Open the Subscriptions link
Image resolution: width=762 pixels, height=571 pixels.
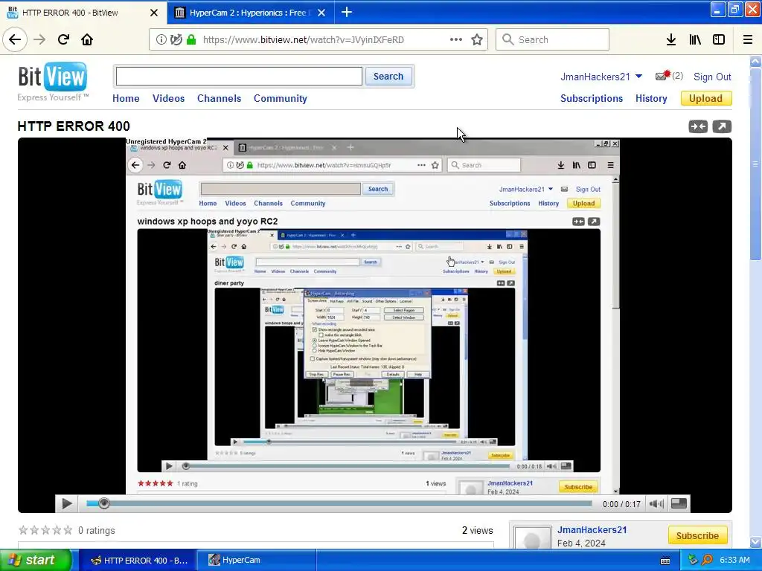tap(592, 99)
